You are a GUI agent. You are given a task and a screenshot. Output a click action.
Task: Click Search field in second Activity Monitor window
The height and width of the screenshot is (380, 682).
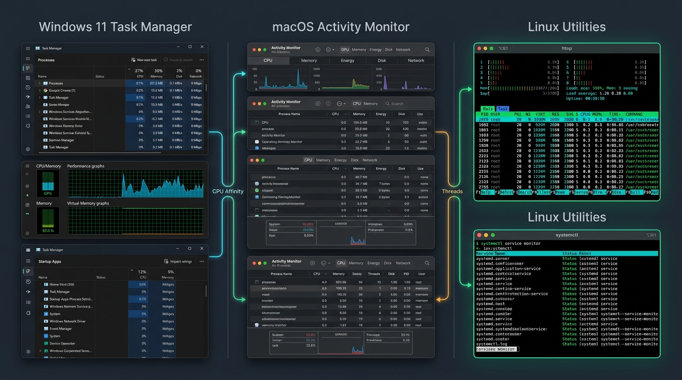point(407,103)
